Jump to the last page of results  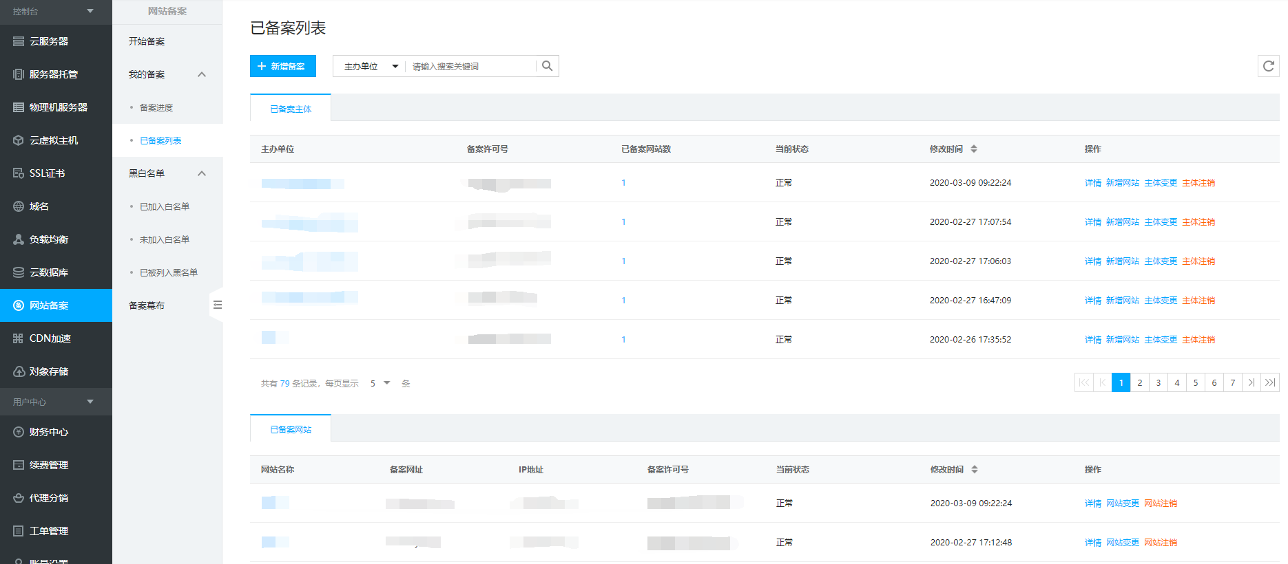pos(1270,382)
